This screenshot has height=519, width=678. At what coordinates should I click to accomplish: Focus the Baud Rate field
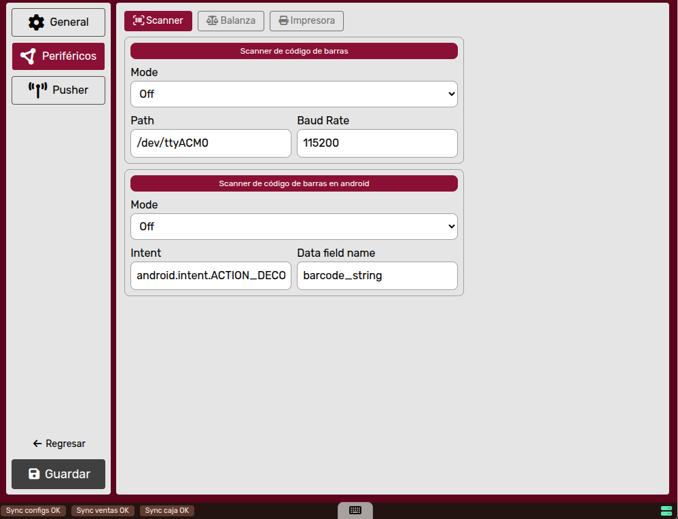[x=377, y=143]
